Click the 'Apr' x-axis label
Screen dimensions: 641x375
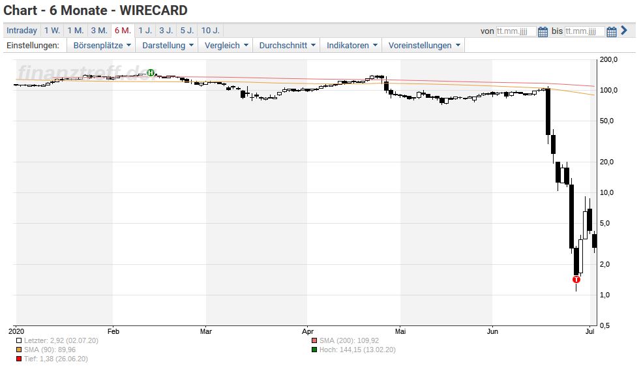307,331
